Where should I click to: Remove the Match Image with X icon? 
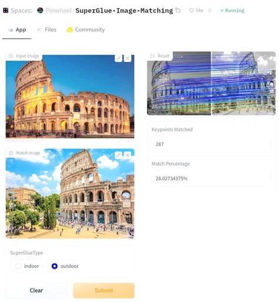(x=128, y=155)
